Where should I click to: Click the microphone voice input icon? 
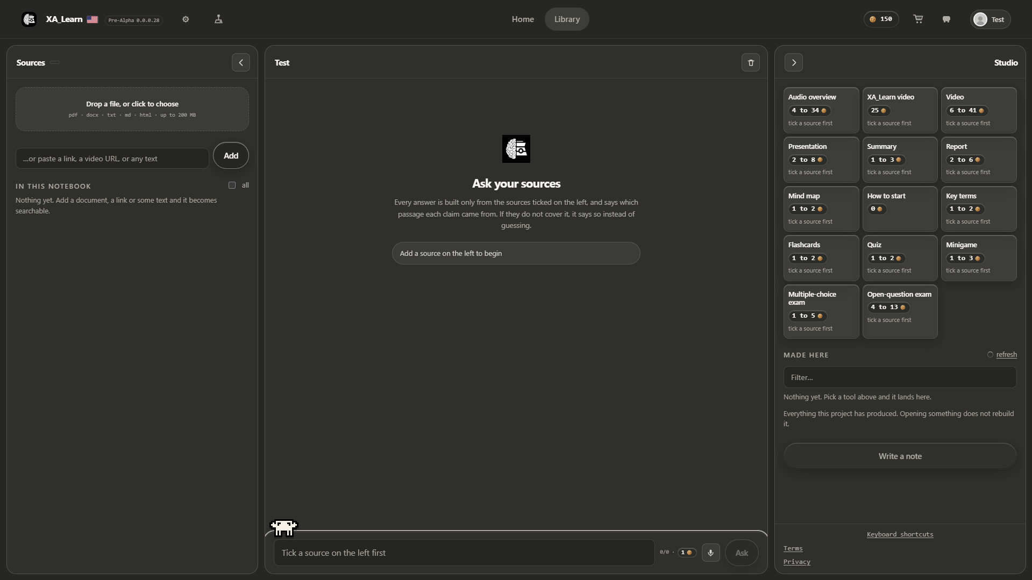click(x=710, y=553)
